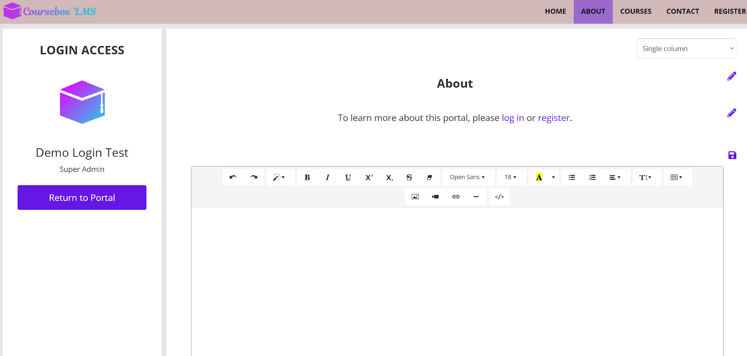Toggle strikethrough formatting

[409, 177]
